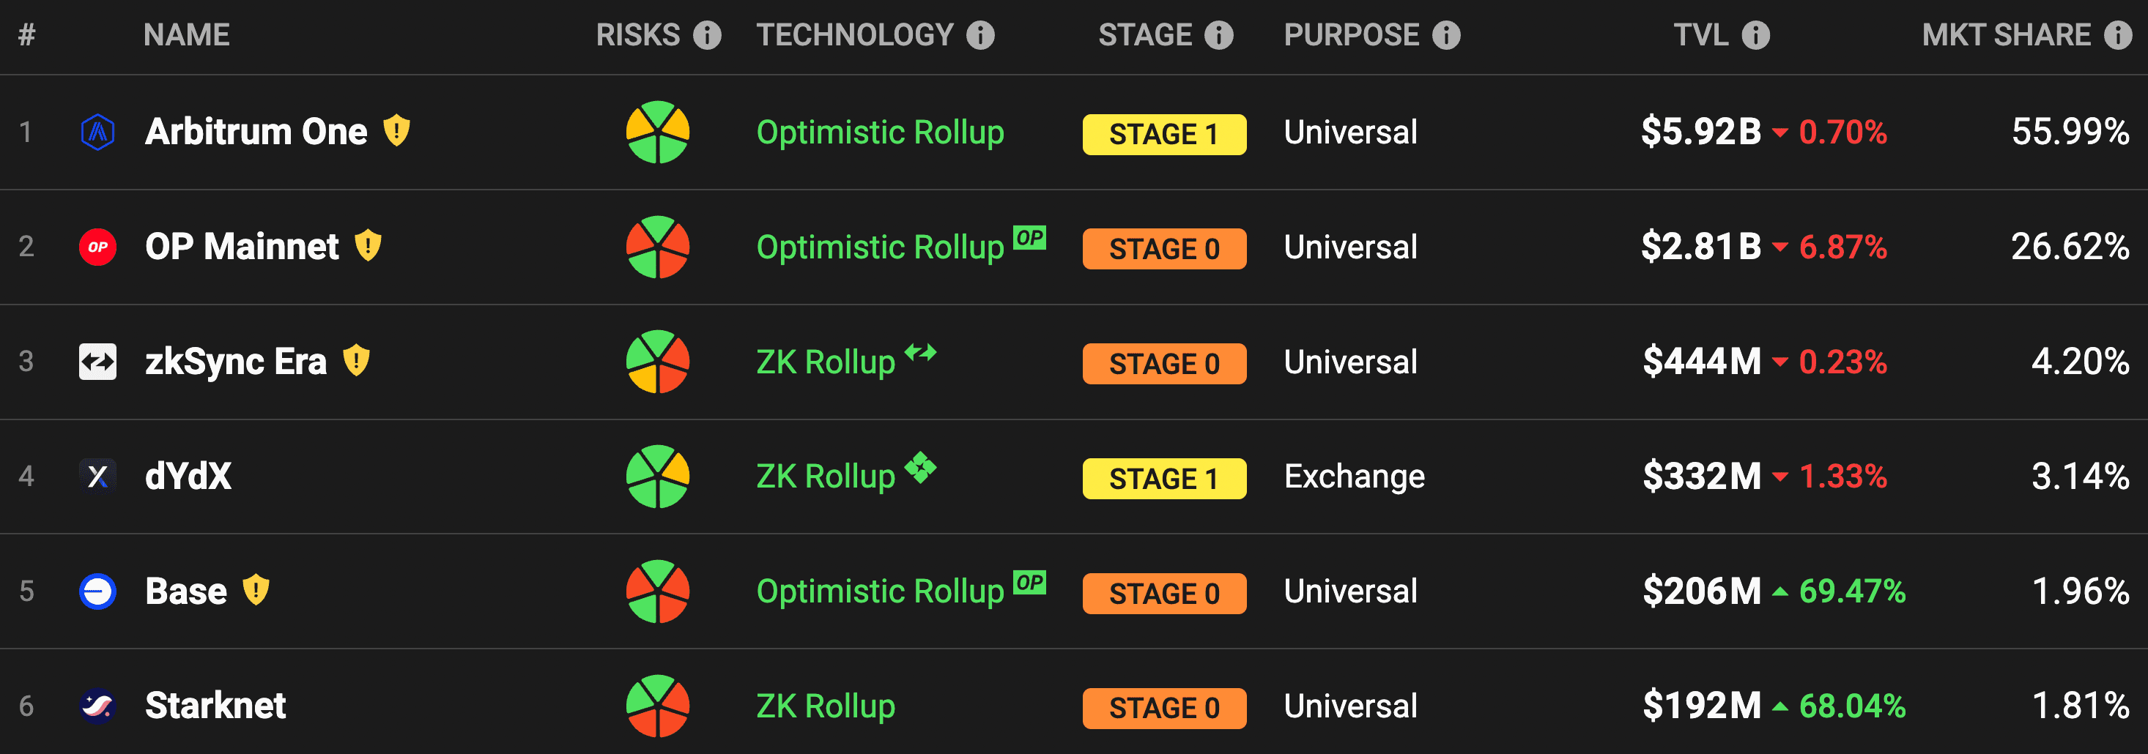Click the Technology column info icon
Screen dimensions: 2148x754
coord(979,35)
